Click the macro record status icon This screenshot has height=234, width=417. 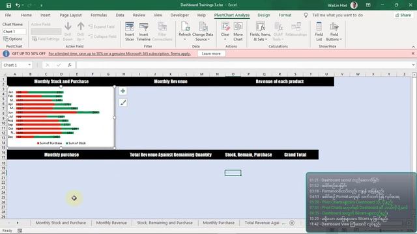pyautogui.click(x=20, y=231)
